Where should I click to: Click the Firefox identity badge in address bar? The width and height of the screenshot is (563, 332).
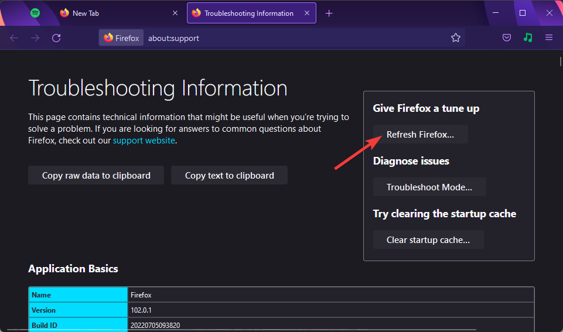tap(121, 38)
